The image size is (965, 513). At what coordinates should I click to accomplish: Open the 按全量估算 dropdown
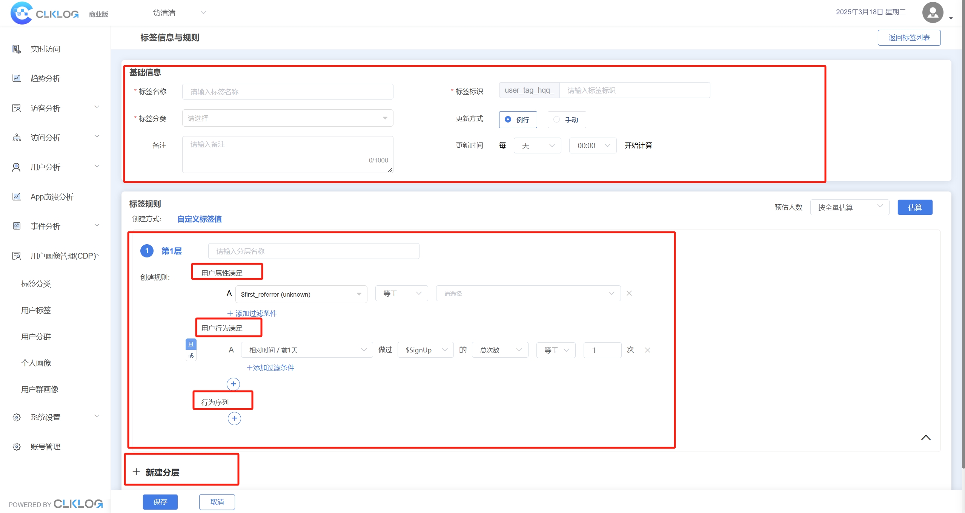pos(849,207)
